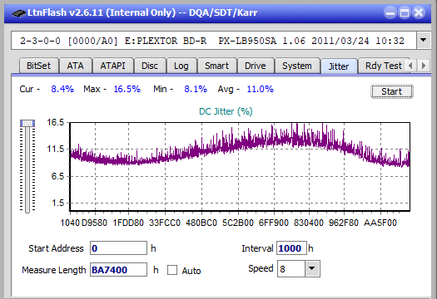Open the Drive tab

click(256, 66)
